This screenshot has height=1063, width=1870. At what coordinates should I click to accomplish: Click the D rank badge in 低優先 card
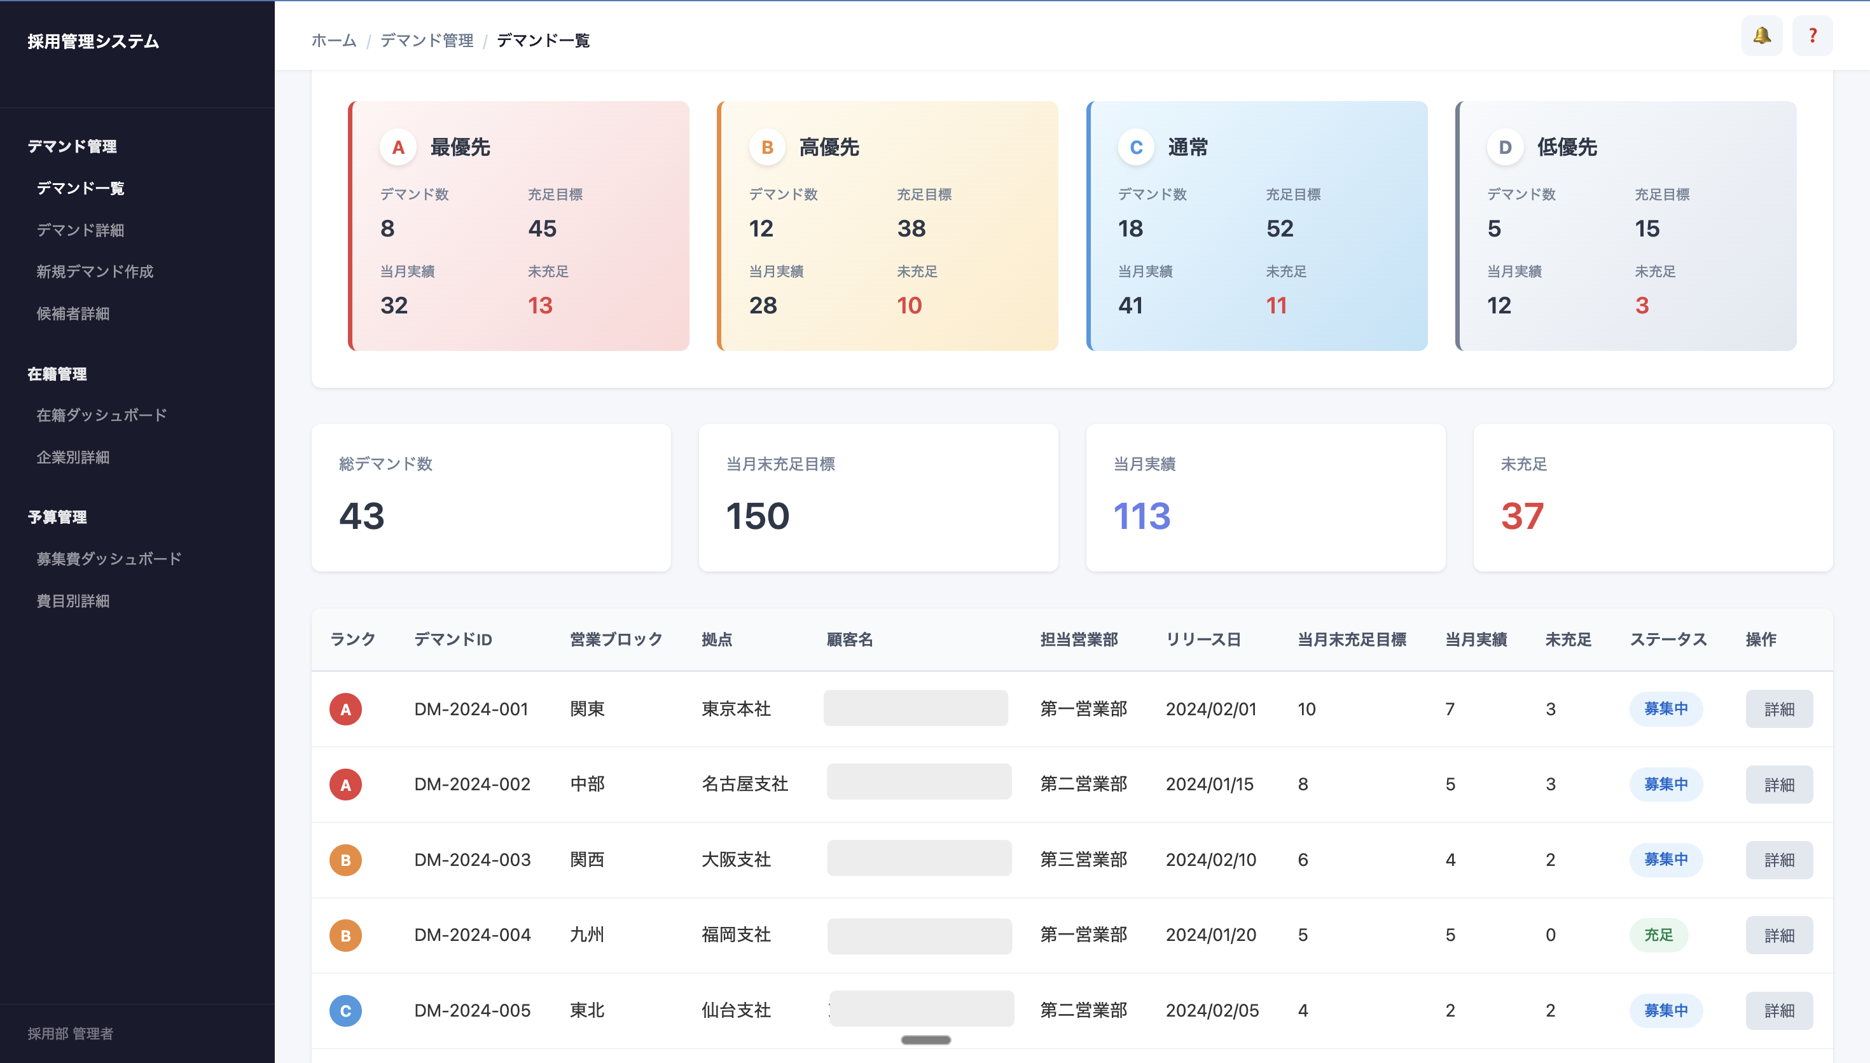1505,147
